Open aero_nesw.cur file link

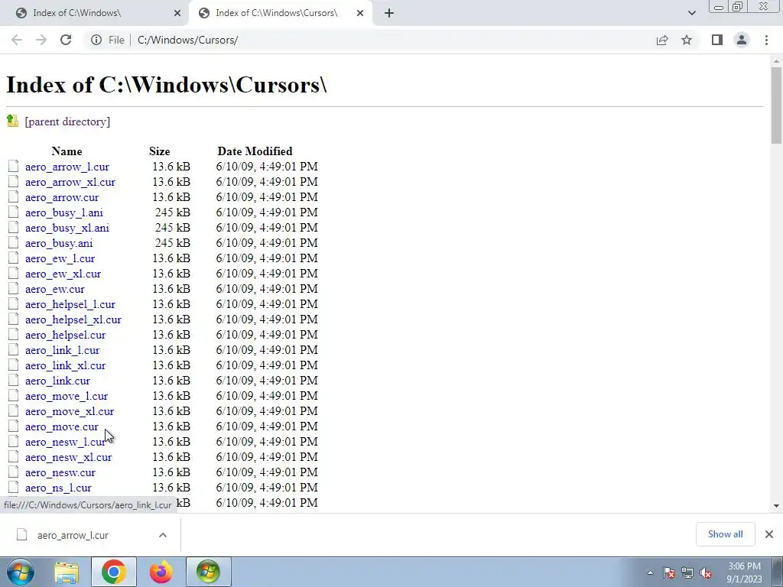point(60,472)
